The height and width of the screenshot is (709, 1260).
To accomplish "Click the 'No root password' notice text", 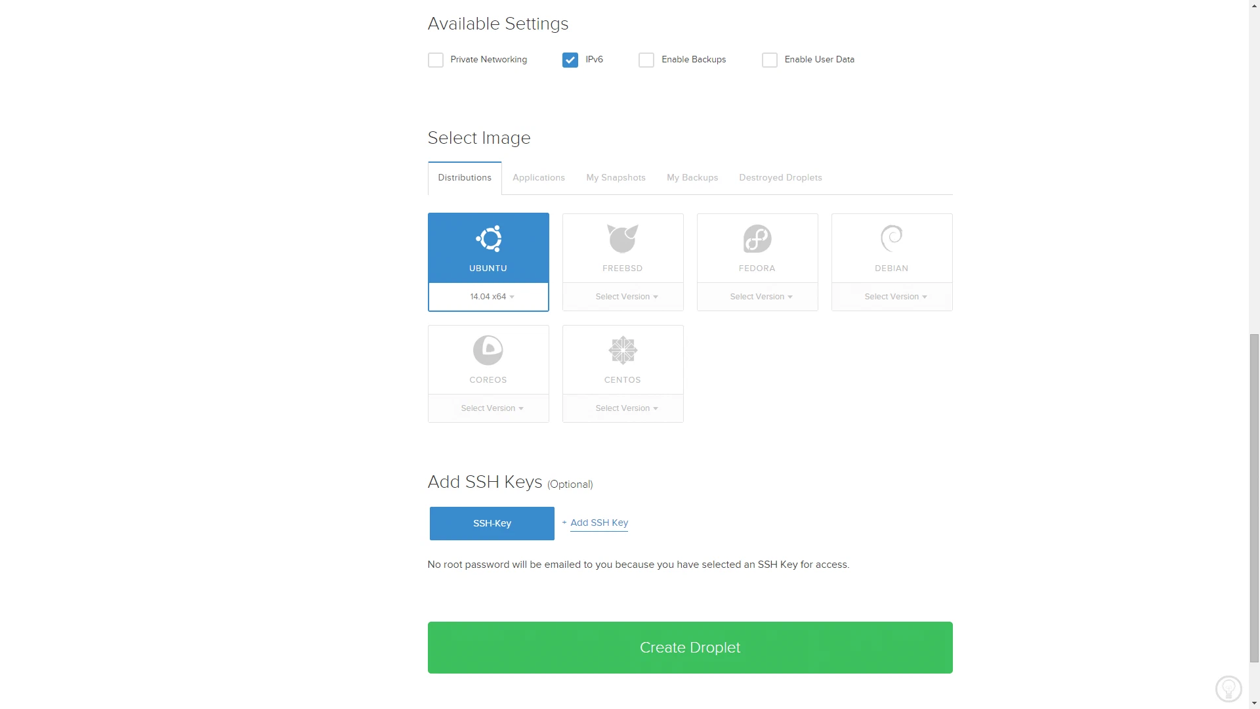I will [x=639, y=565].
